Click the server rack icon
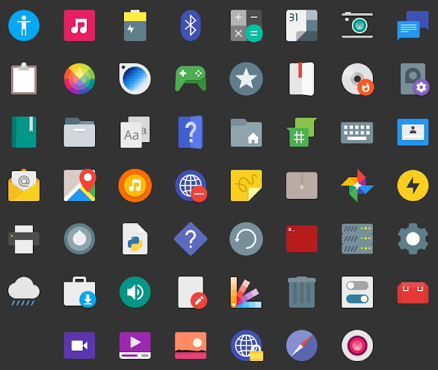438x370 pixels. (357, 239)
